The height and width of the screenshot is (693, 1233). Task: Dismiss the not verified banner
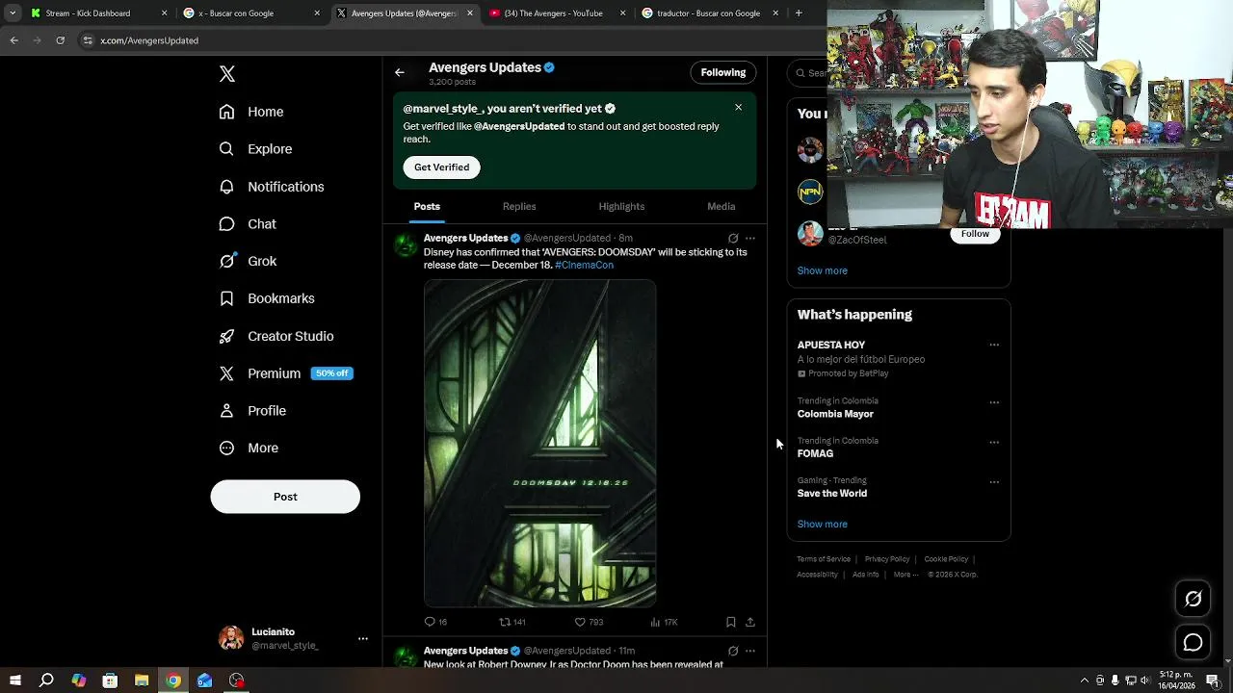(x=739, y=107)
